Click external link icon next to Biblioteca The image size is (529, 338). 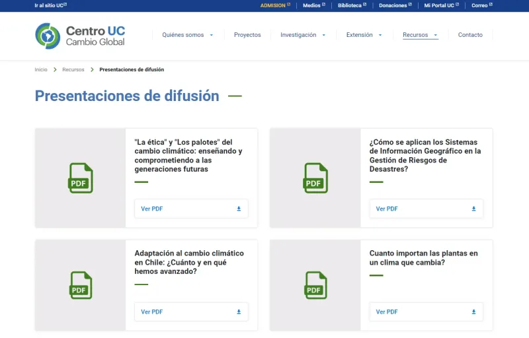(x=365, y=5)
